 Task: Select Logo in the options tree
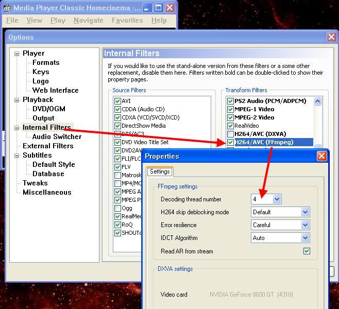[x=40, y=81]
